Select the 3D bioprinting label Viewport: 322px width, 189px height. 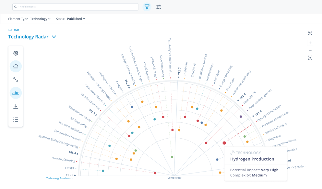point(79,122)
